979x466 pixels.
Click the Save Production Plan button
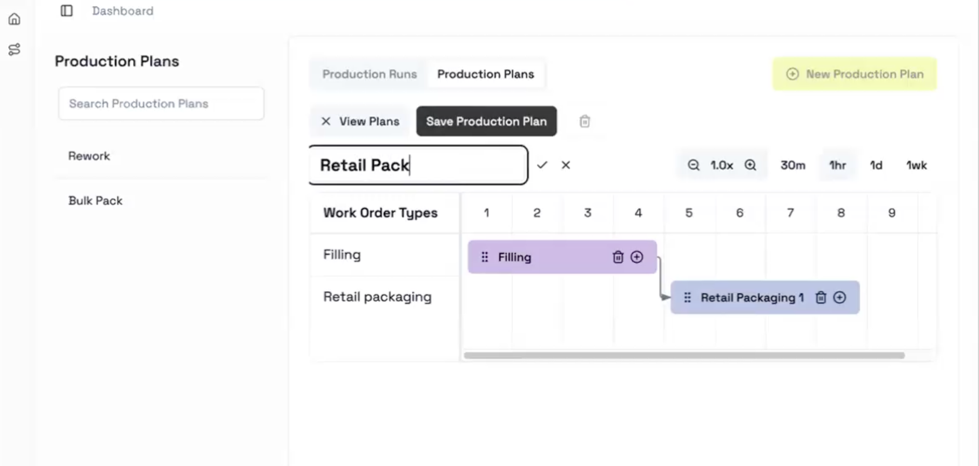(487, 121)
